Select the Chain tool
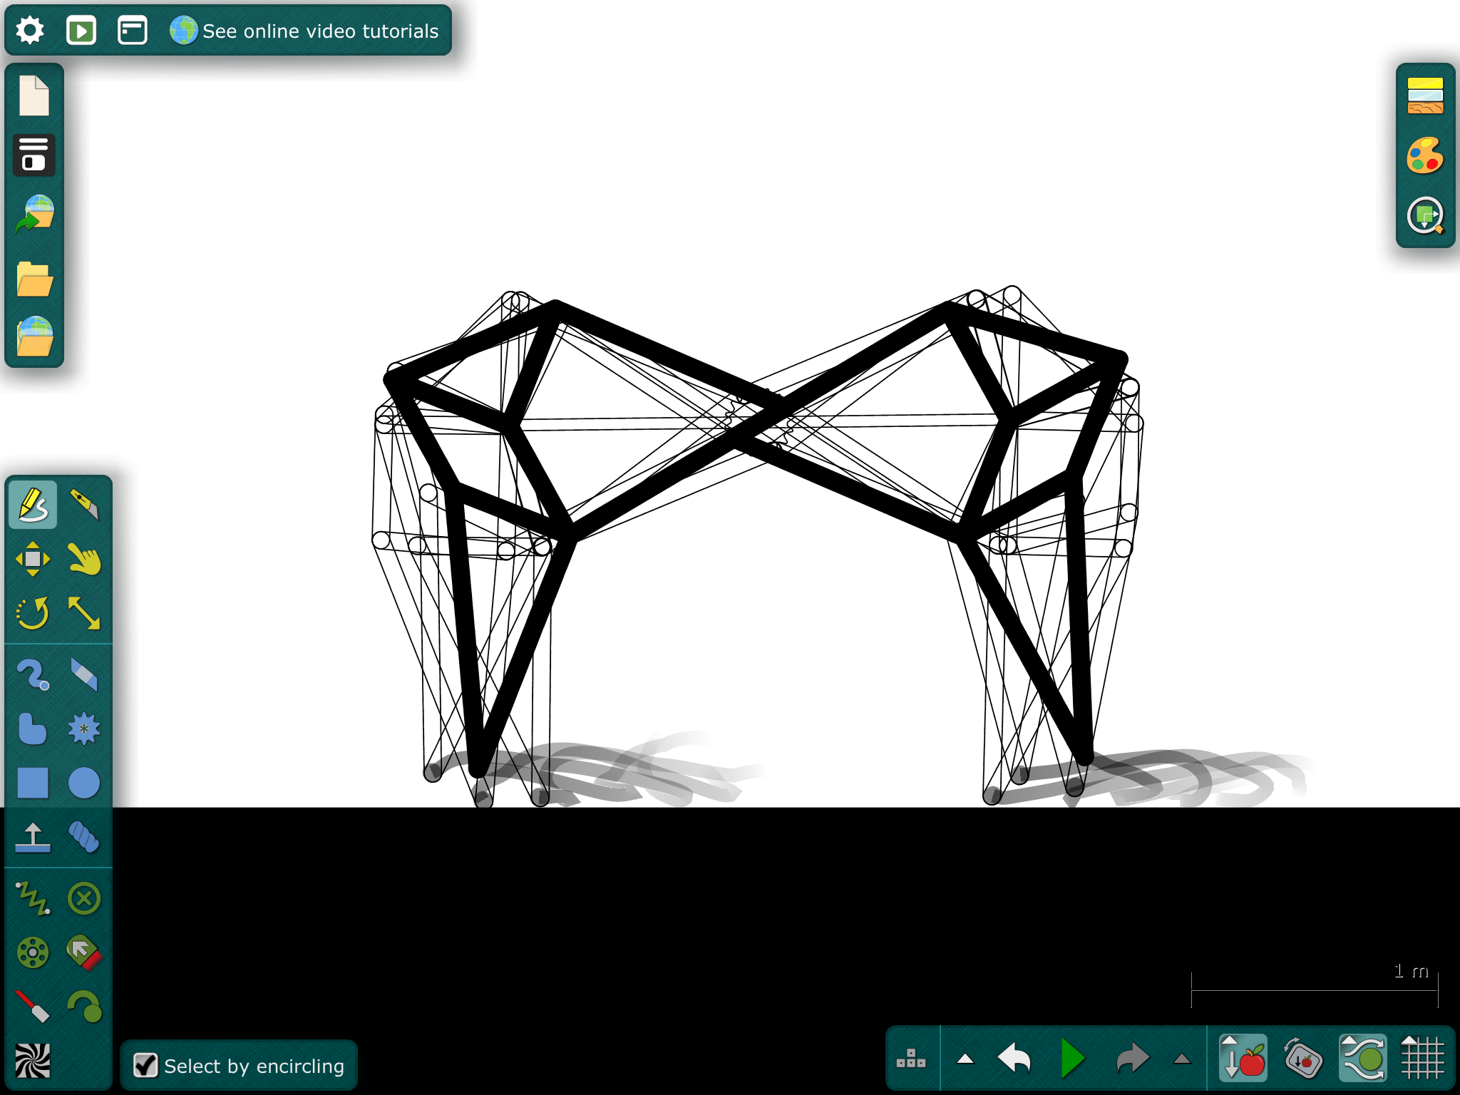 (x=84, y=838)
